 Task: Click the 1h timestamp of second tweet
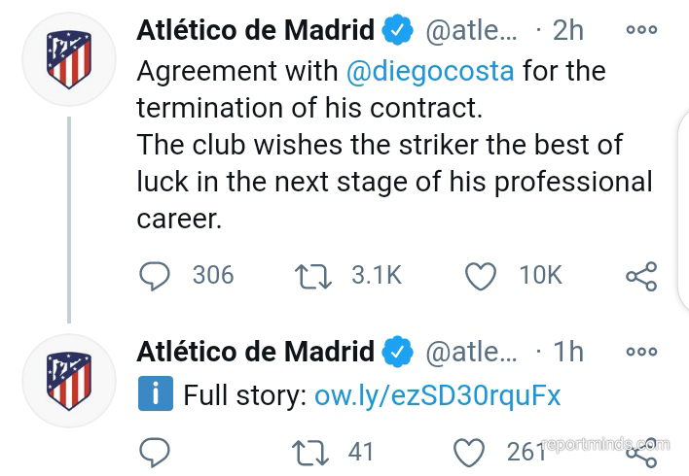[x=567, y=351]
